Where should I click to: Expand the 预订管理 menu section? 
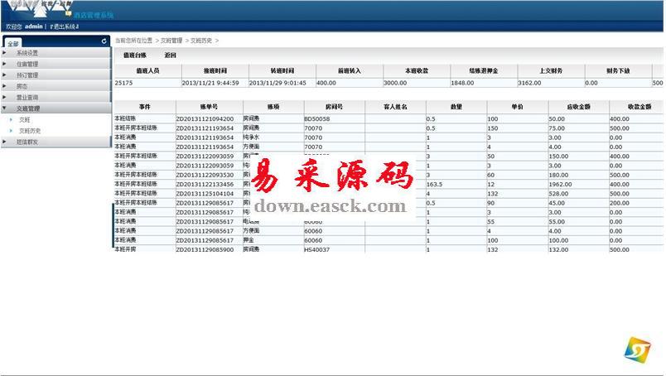27,75
